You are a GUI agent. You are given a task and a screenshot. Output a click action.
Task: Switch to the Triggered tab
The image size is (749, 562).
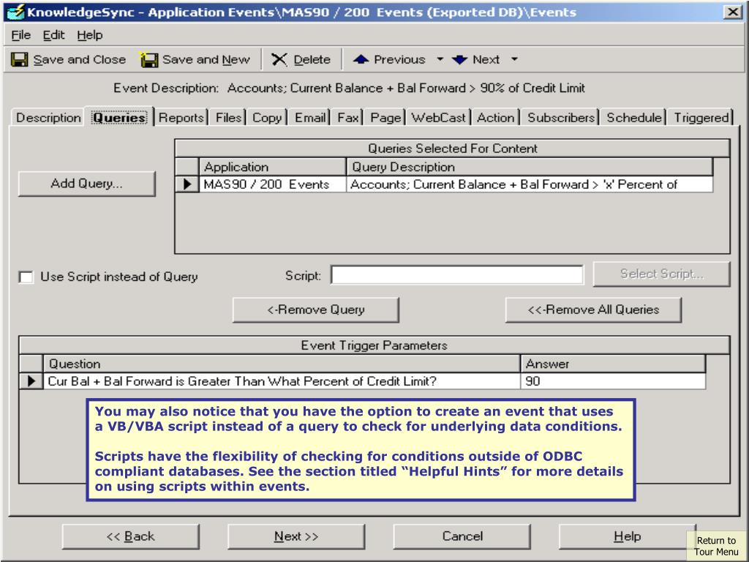(701, 118)
